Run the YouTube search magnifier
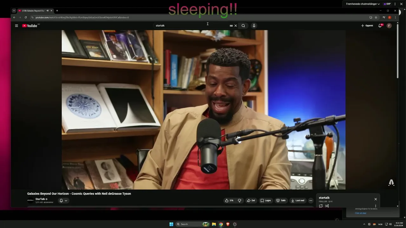406x228 pixels. click(x=243, y=26)
